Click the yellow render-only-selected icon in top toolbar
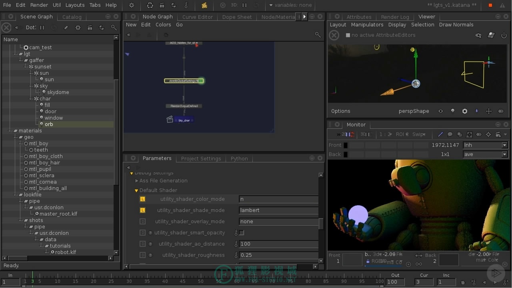512x288 pixels. 204,5
